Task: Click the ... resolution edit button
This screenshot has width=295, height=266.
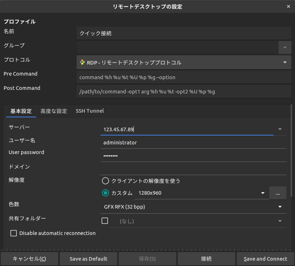Action: [x=278, y=193]
